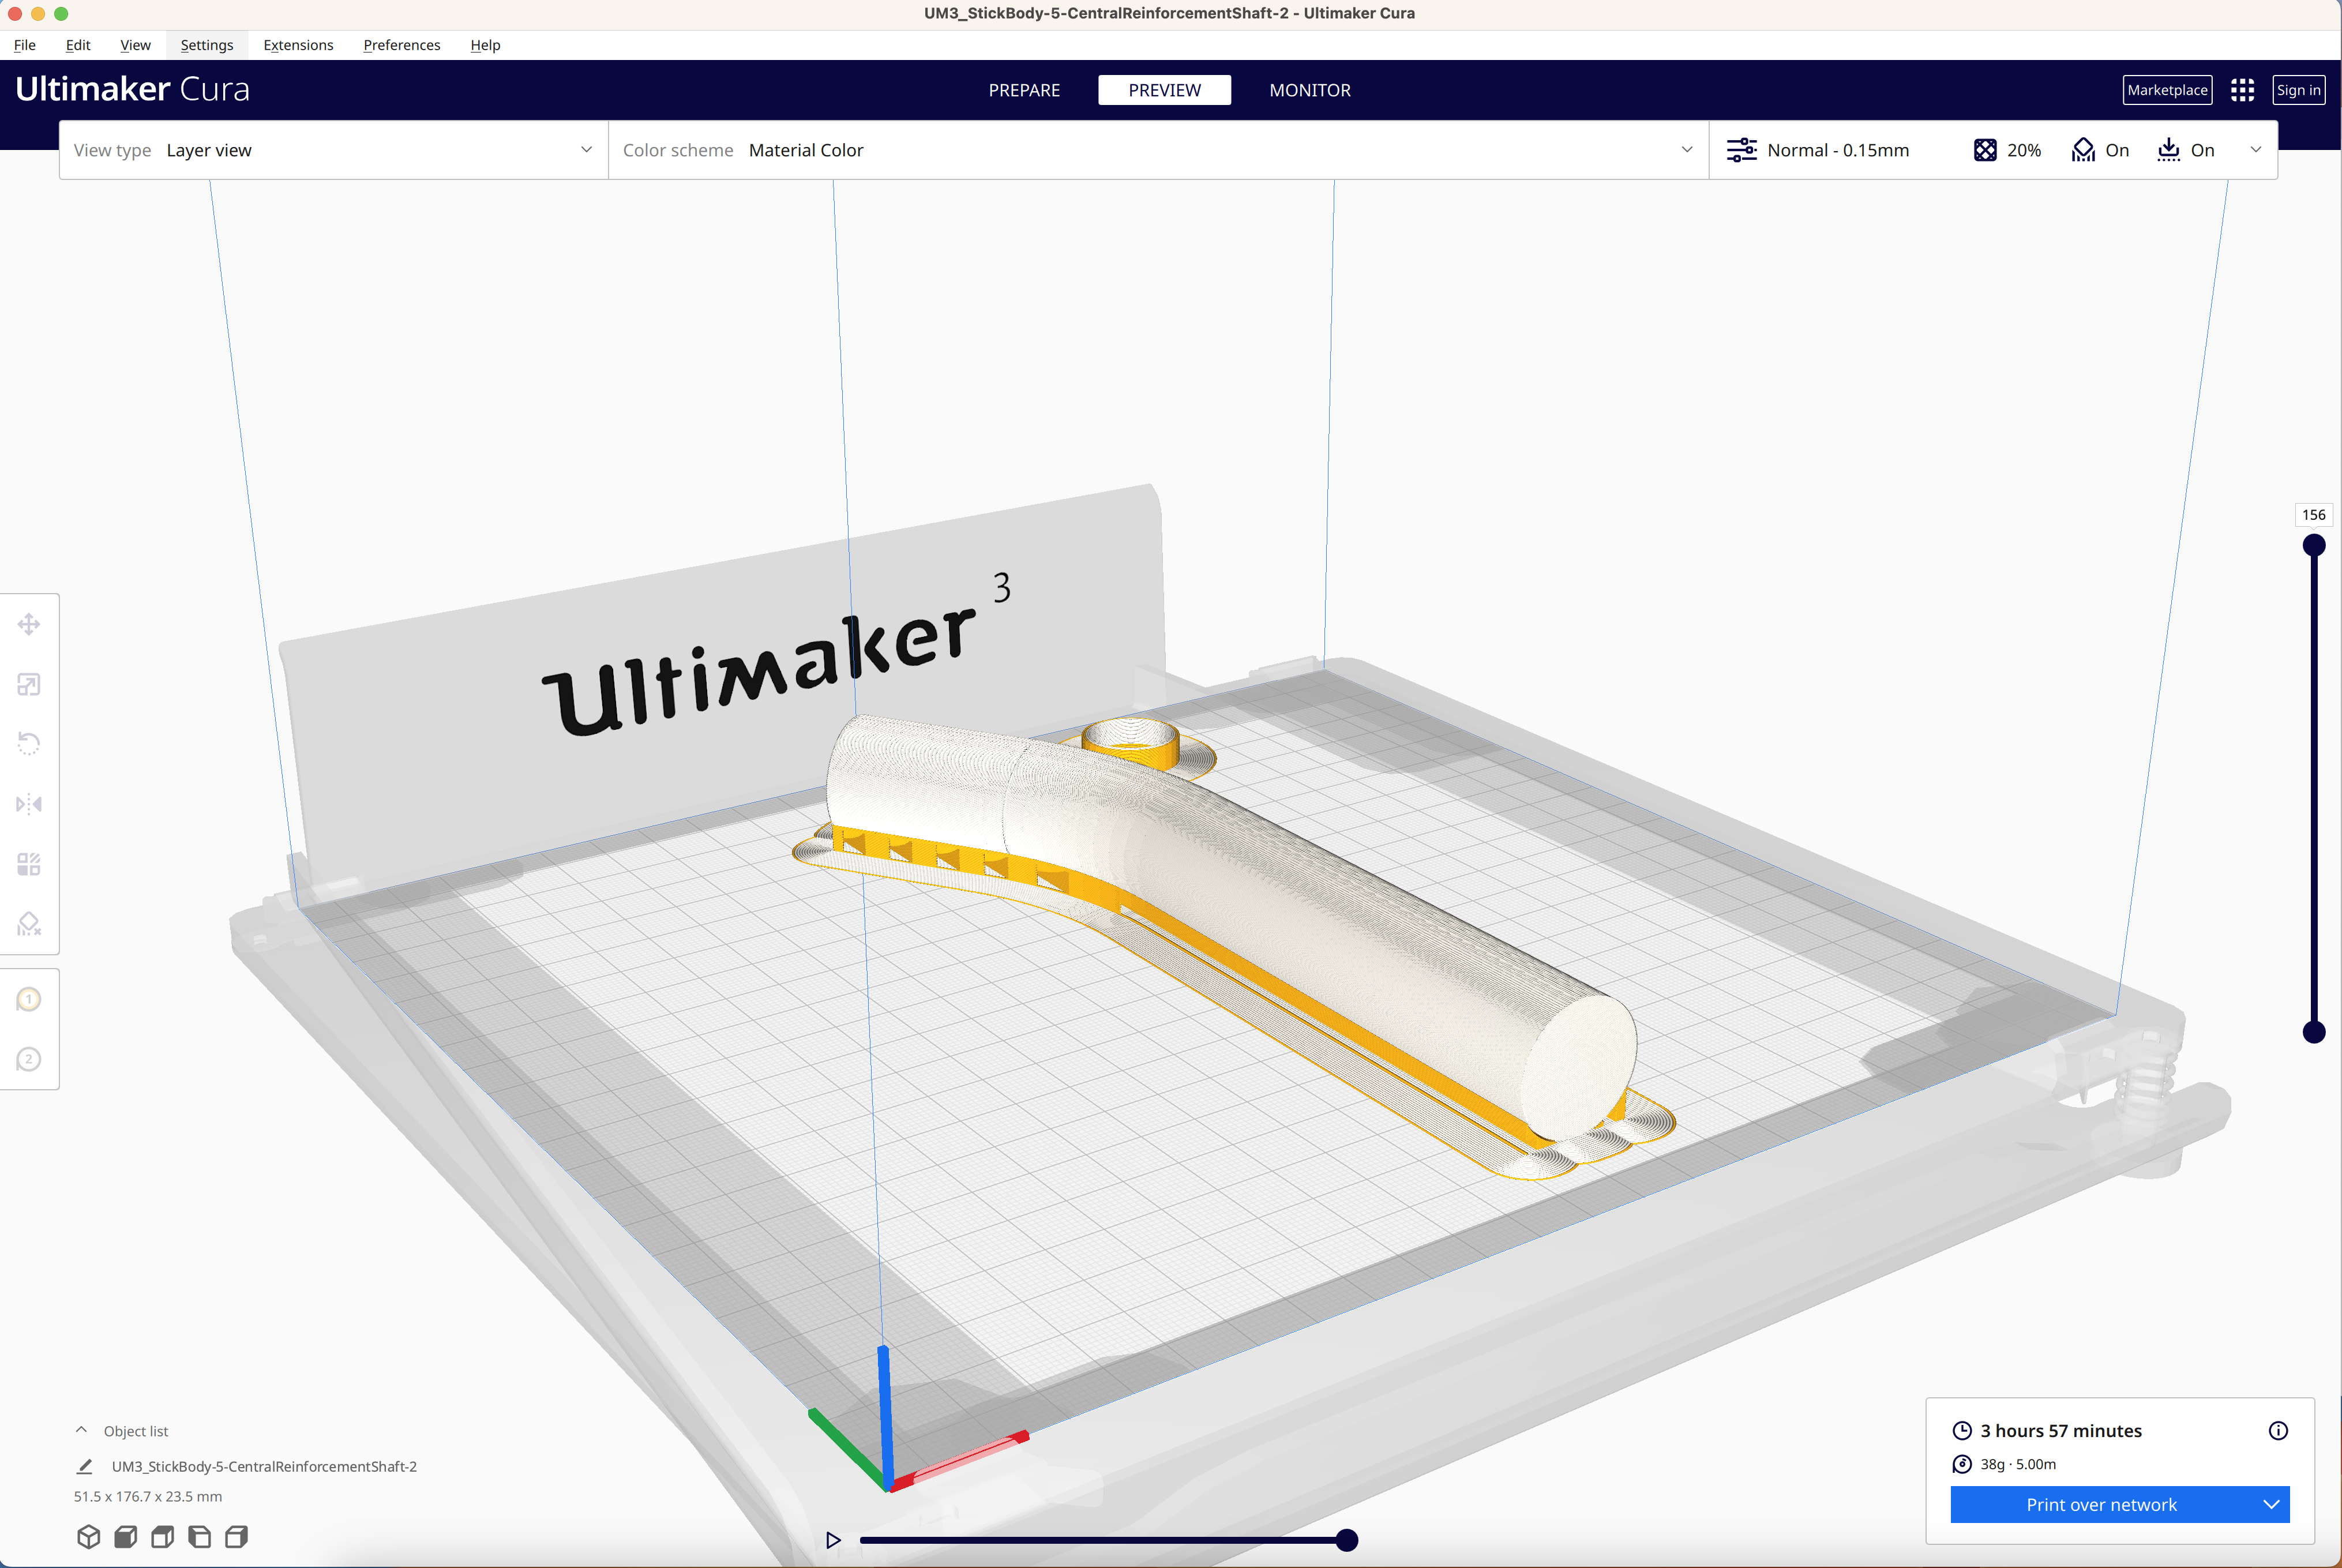Click the layer number field showing 156
The width and height of the screenshot is (2342, 1568).
[2313, 514]
